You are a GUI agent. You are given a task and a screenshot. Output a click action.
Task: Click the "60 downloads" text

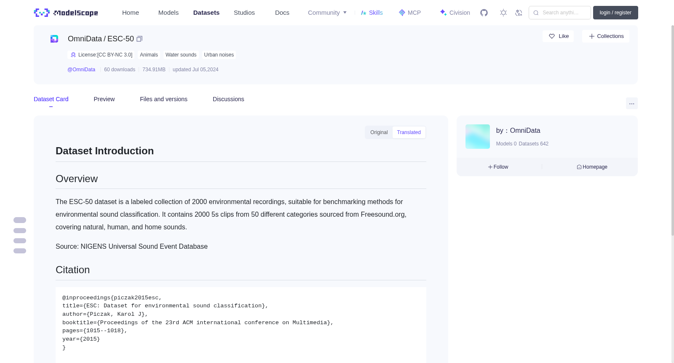(120, 70)
